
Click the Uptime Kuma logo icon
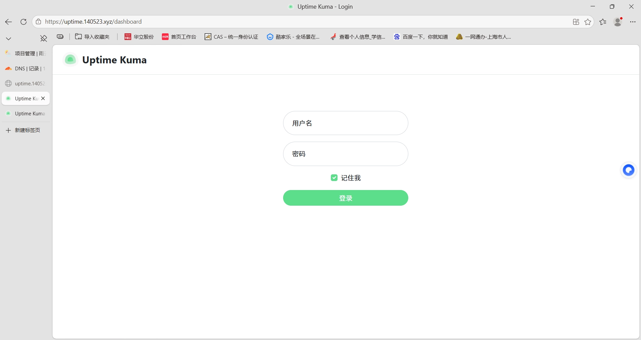(x=70, y=60)
